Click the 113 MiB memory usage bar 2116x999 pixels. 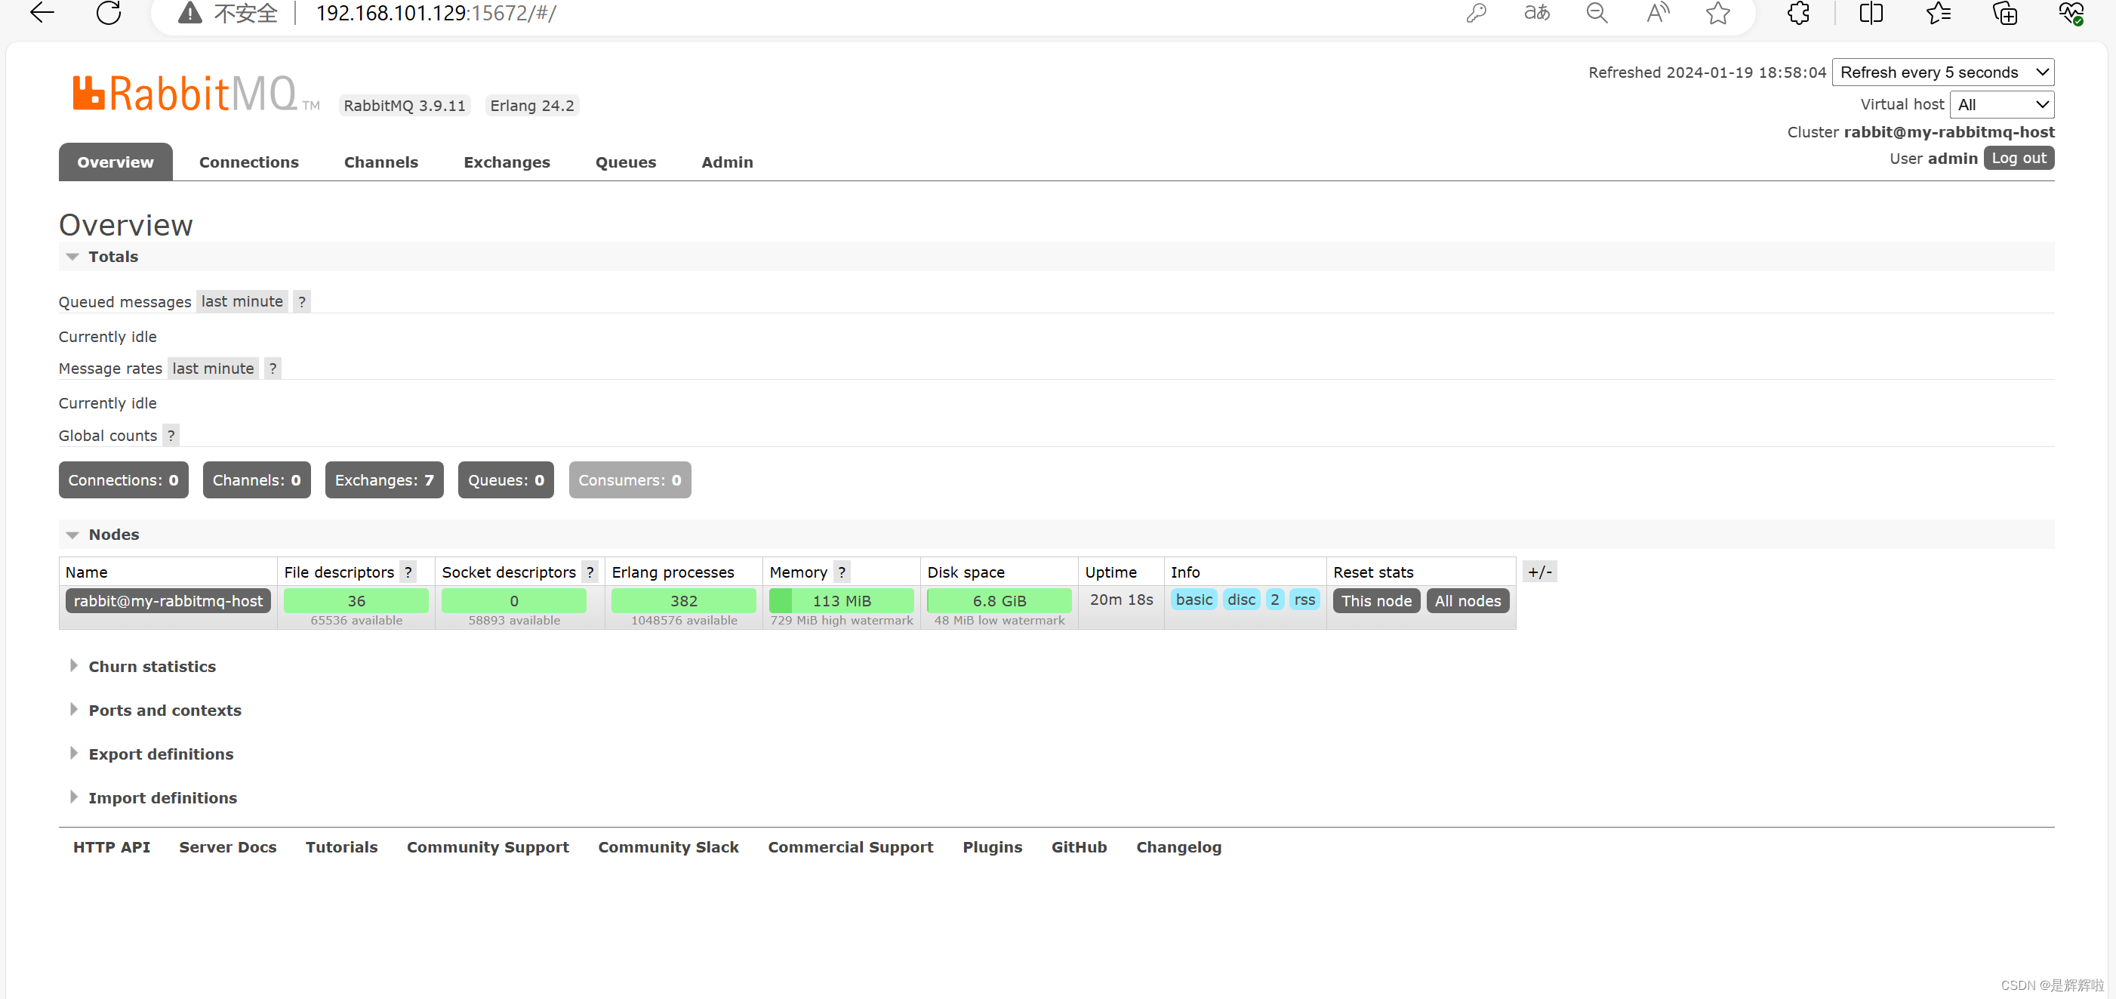[841, 600]
